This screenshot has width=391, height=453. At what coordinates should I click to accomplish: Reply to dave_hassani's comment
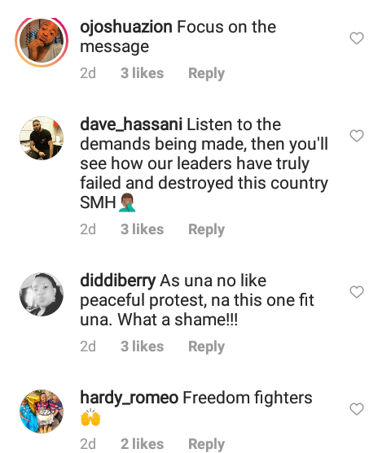tap(206, 229)
